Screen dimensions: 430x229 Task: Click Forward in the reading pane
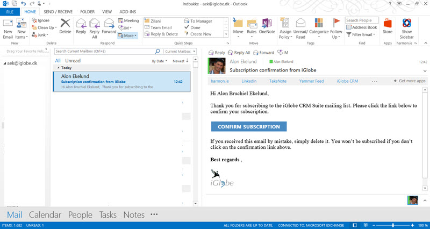pyautogui.click(x=263, y=53)
